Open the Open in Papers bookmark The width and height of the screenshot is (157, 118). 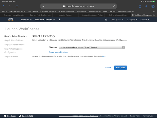(x=33, y=11)
